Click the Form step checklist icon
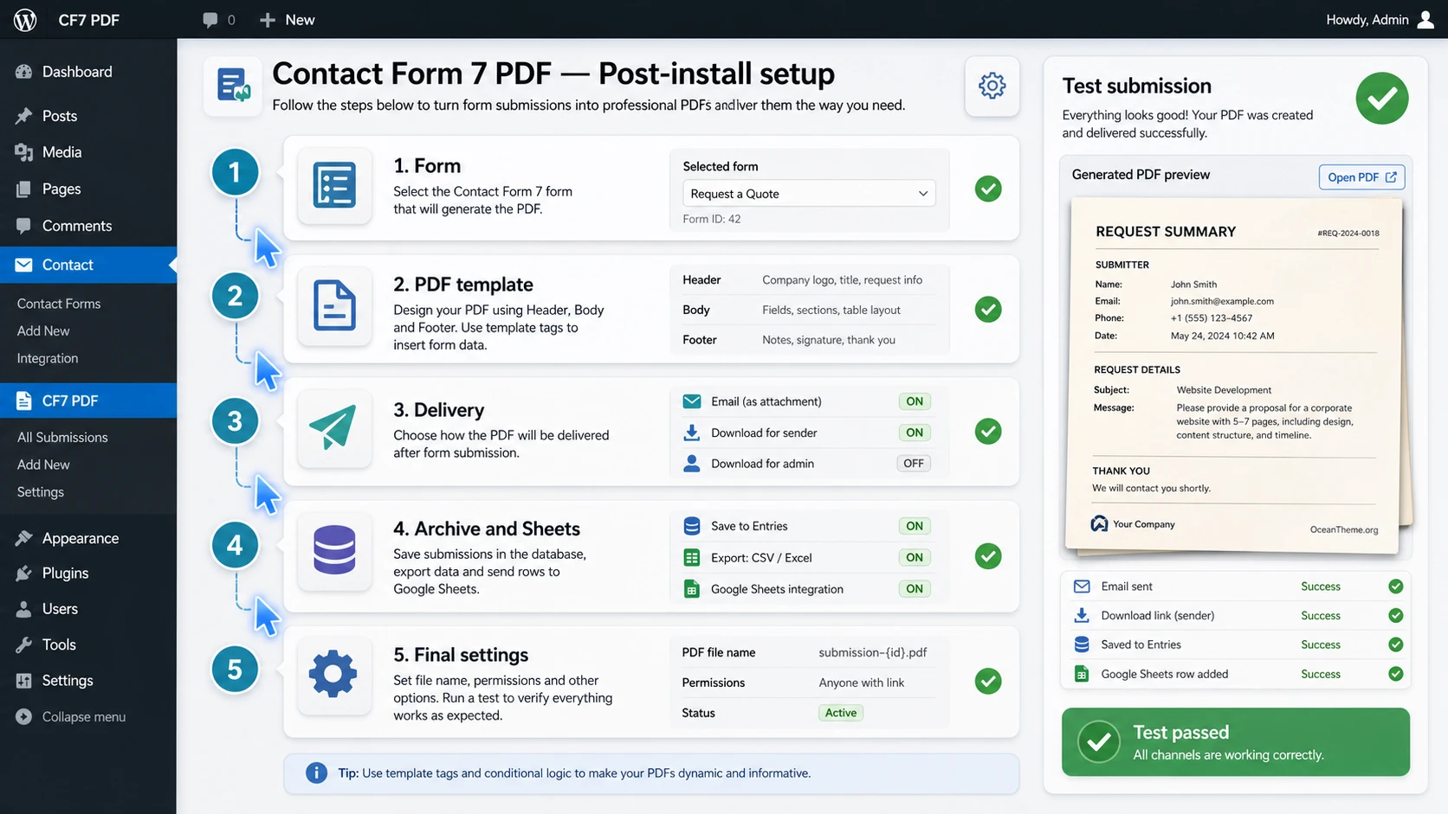1448x814 pixels. tap(334, 185)
